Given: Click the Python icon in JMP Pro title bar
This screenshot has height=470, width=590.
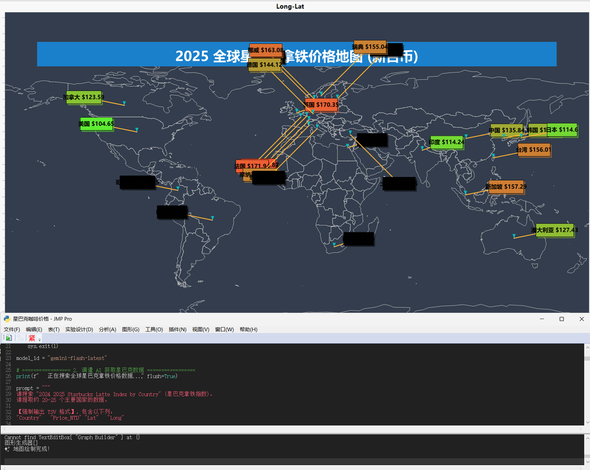Looking at the screenshot, I should (x=6, y=319).
